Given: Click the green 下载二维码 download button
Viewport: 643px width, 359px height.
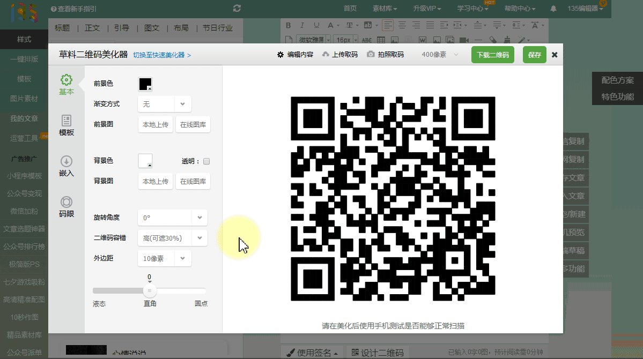Looking at the screenshot, I should (x=492, y=55).
